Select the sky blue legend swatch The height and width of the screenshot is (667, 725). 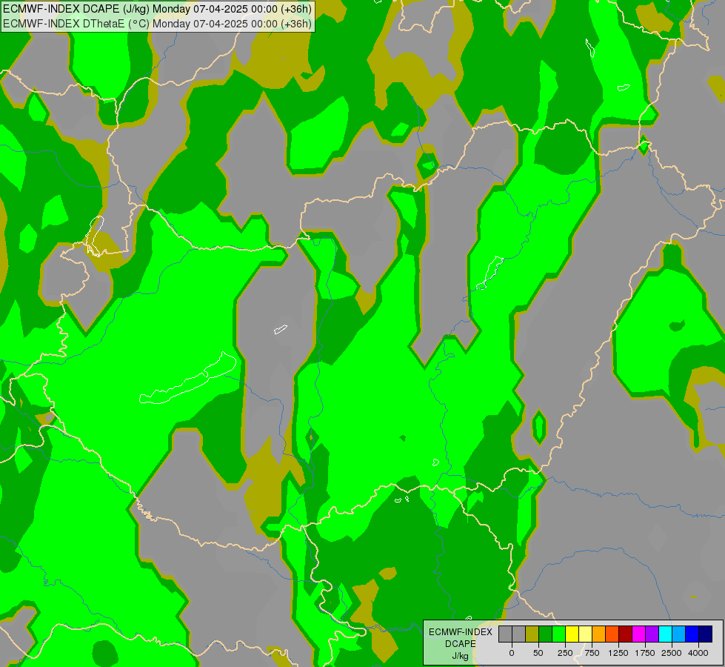[679, 634]
